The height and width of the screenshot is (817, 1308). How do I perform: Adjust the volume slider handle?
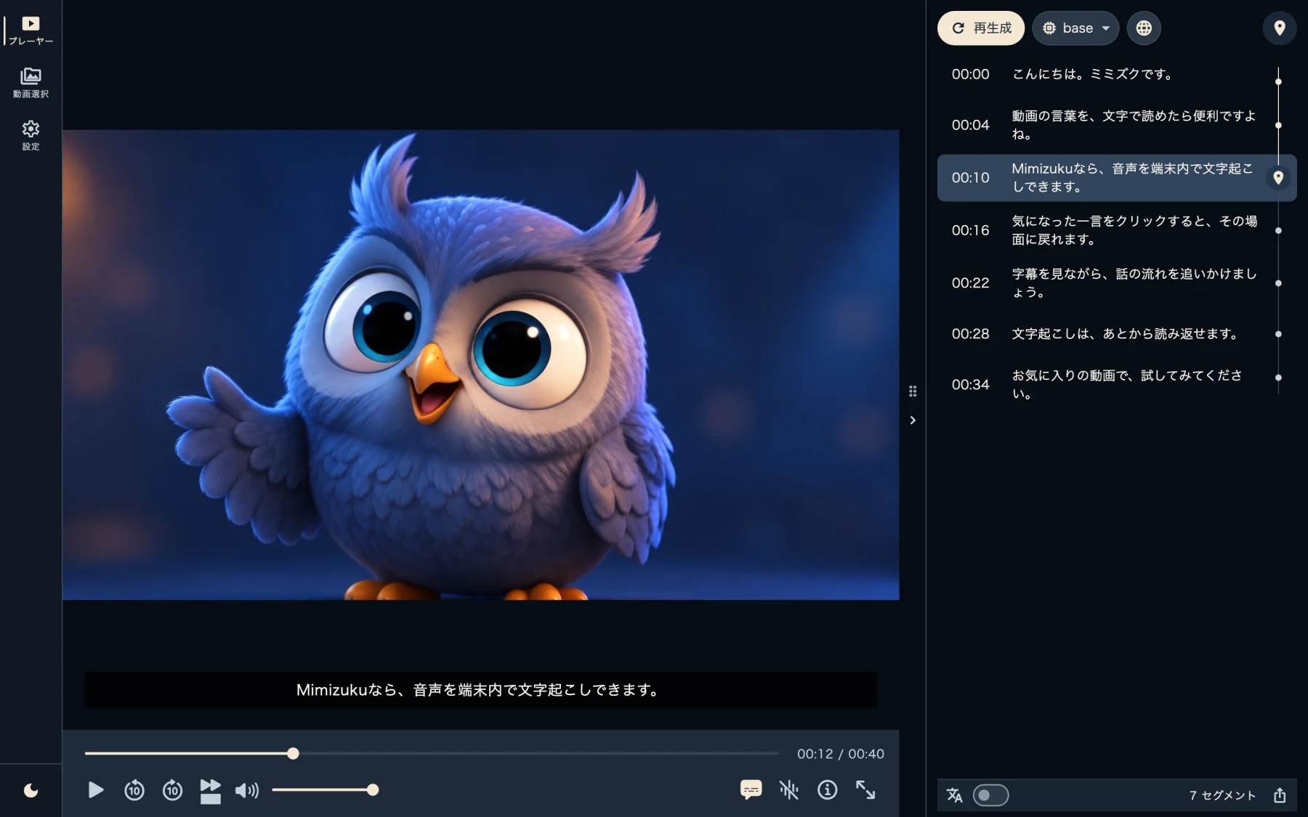point(373,790)
